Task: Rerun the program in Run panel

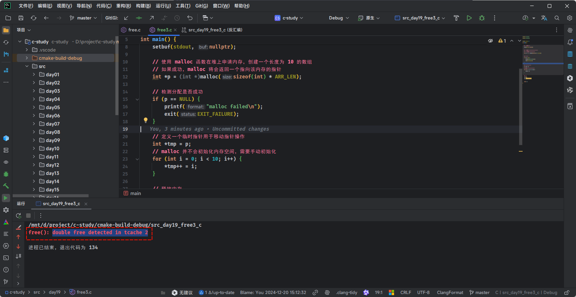Action: pos(18,216)
